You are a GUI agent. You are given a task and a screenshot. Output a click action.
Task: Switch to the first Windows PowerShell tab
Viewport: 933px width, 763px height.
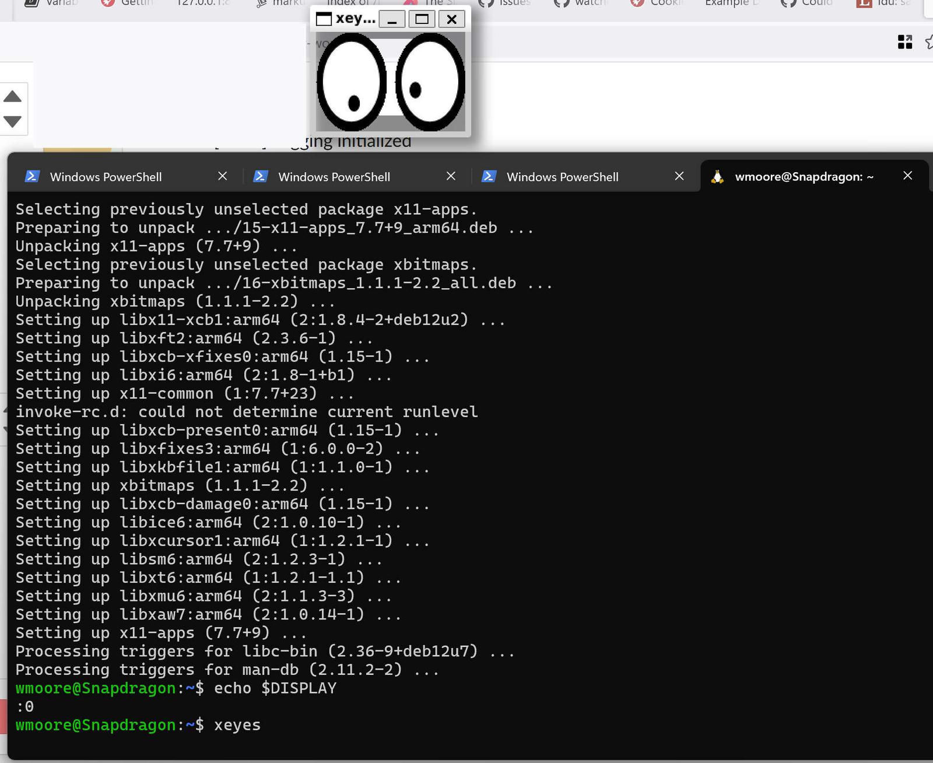tap(106, 177)
